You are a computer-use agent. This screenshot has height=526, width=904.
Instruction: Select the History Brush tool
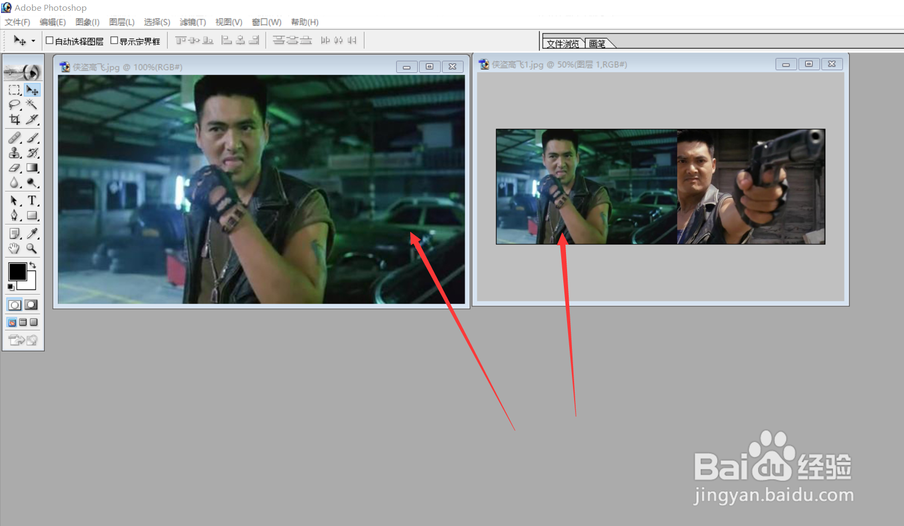pos(32,153)
